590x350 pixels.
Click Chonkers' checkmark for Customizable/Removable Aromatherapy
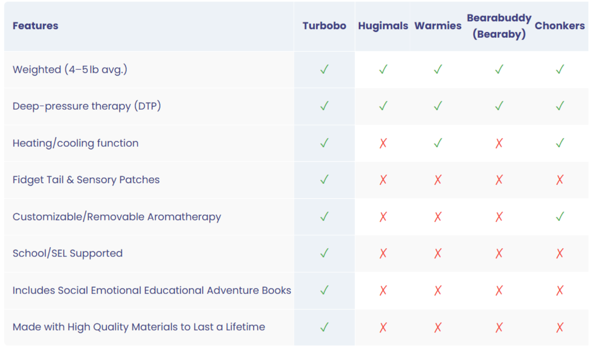[560, 216]
